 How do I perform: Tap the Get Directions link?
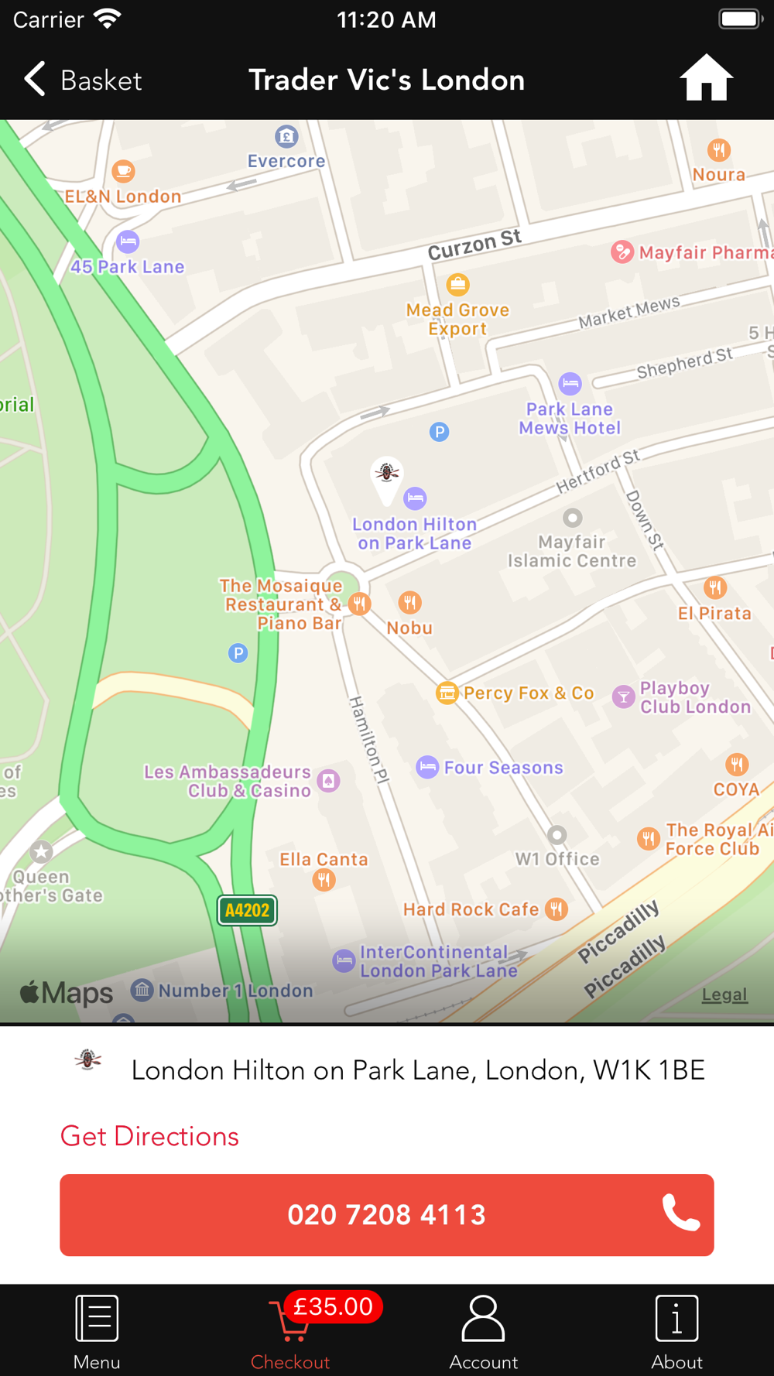coord(149,1136)
